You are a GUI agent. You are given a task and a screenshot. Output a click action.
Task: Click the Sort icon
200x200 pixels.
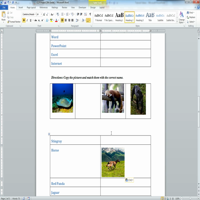tap(86, 14)
